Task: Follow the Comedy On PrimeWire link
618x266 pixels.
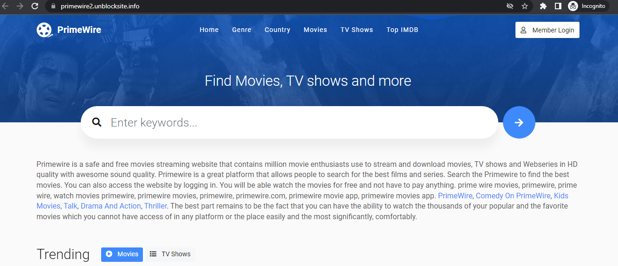Action: 513,196
